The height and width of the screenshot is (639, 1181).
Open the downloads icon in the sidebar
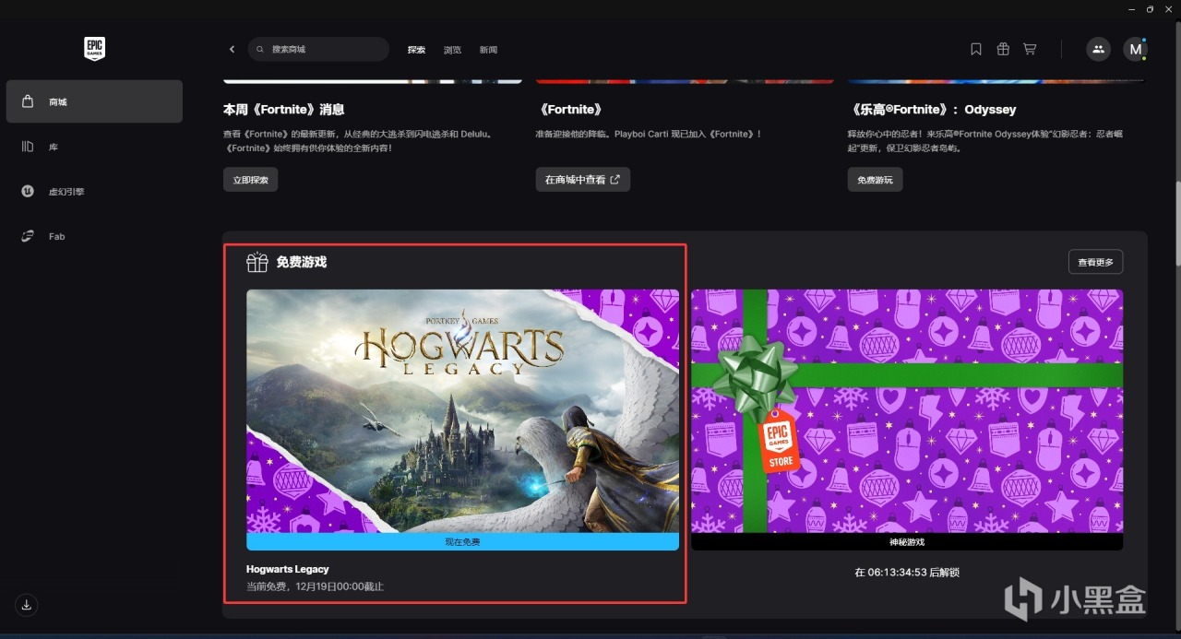coord(27,605)
